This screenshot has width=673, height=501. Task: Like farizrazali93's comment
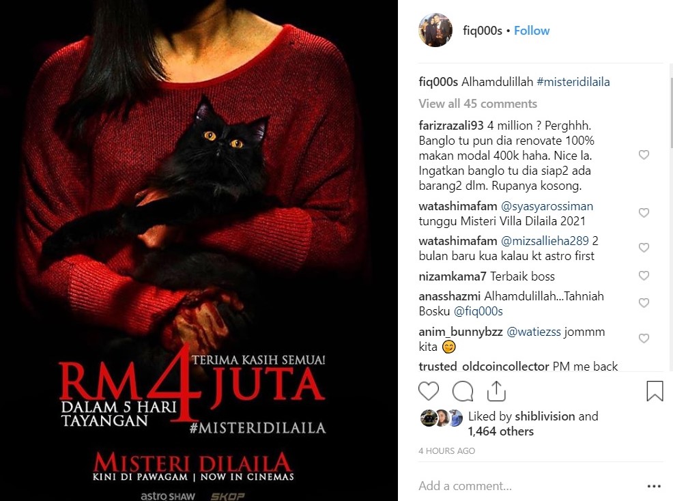tap(644, 155)
